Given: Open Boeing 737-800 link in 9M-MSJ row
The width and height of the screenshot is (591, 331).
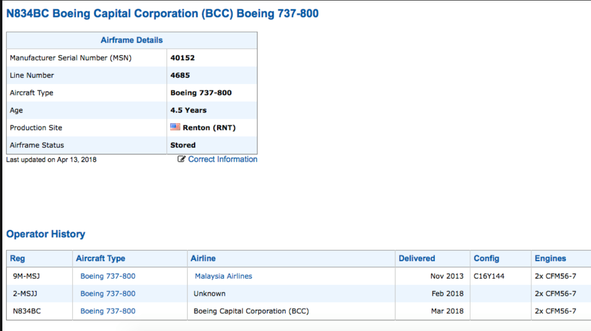Looking at the screenshot, I should tap(108, 276).
